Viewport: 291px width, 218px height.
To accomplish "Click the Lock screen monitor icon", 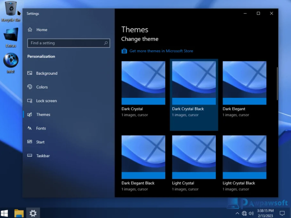I will (x=30, y=101).
